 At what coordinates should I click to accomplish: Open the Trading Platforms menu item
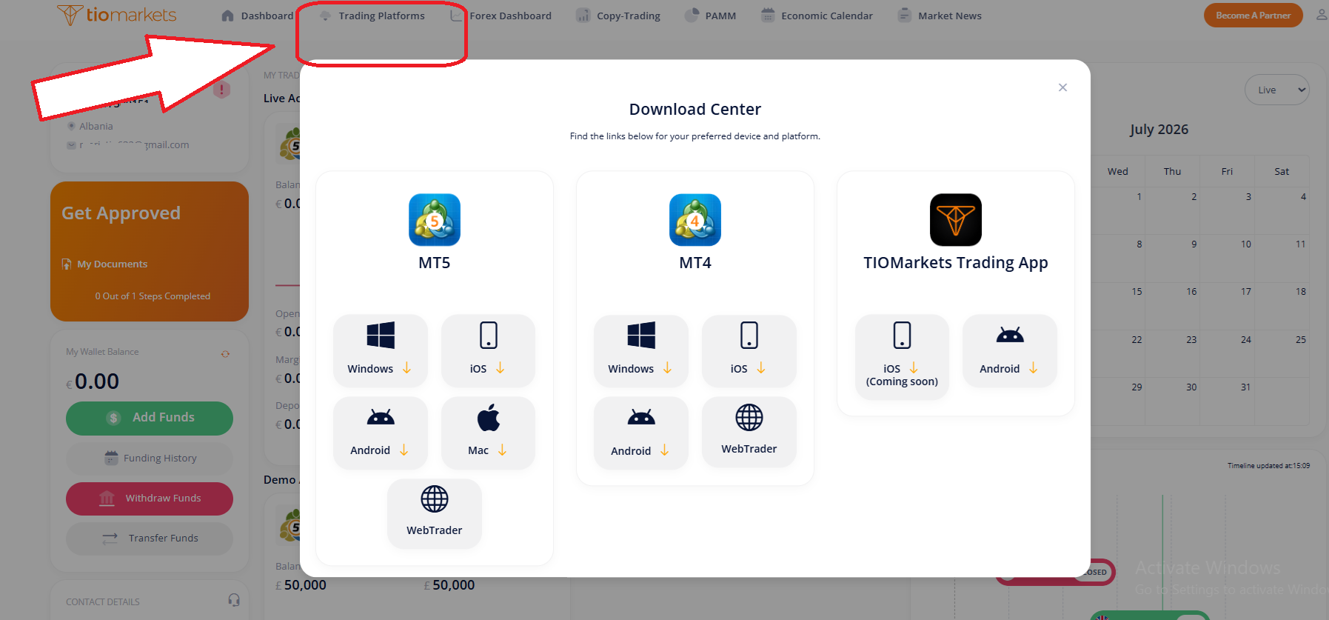[372, 16]
